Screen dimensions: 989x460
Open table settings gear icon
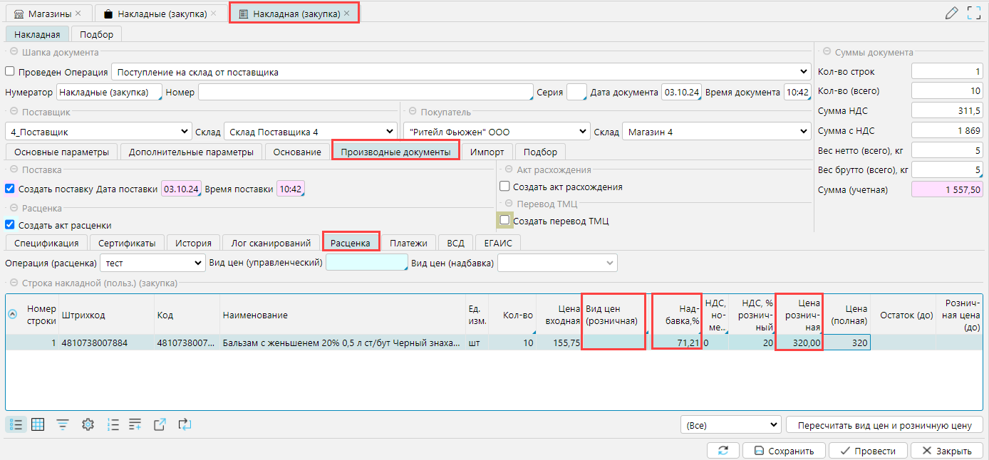pyautogui.click(x=88, y=424)
